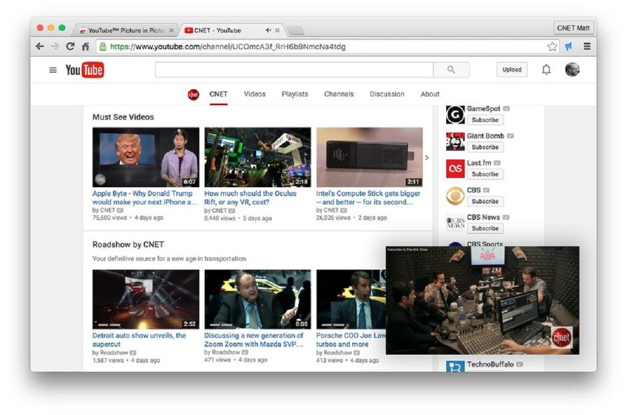Click the CNET logo in the floating video
This screenshot has width=627, height=415.
pos(562,338)
